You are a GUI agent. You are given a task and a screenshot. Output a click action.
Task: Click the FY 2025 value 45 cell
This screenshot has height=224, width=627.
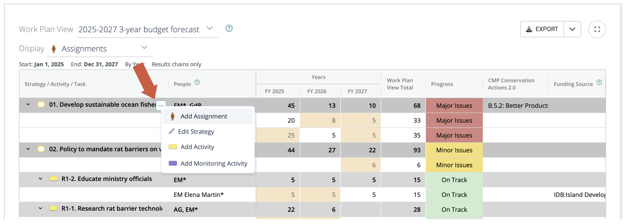tap(278, 106)
